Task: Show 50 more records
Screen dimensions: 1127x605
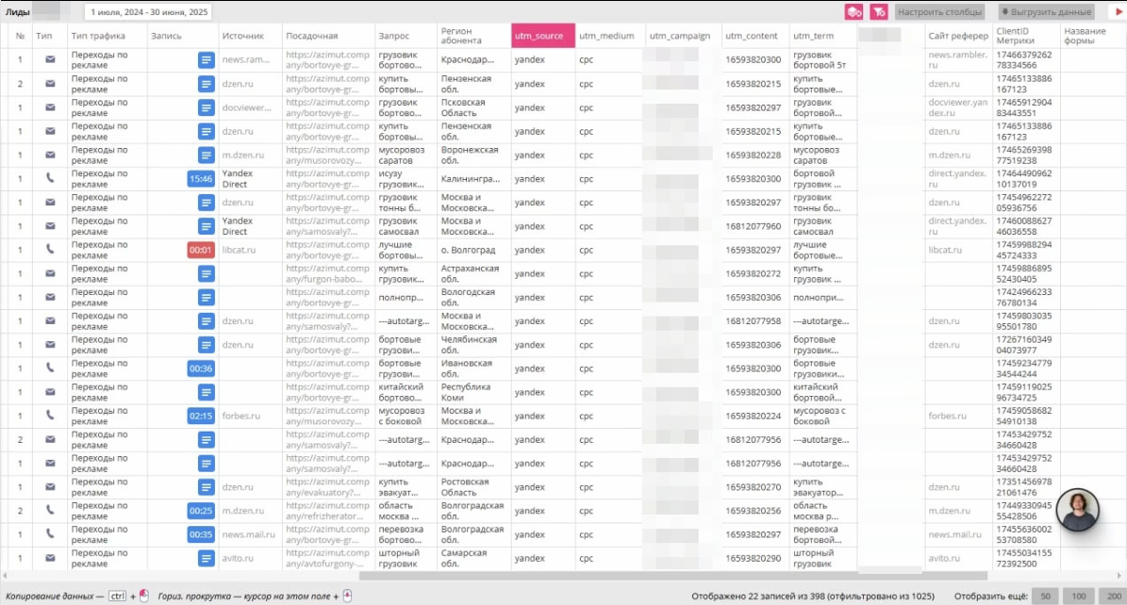Action: (x=1046, y=597)
